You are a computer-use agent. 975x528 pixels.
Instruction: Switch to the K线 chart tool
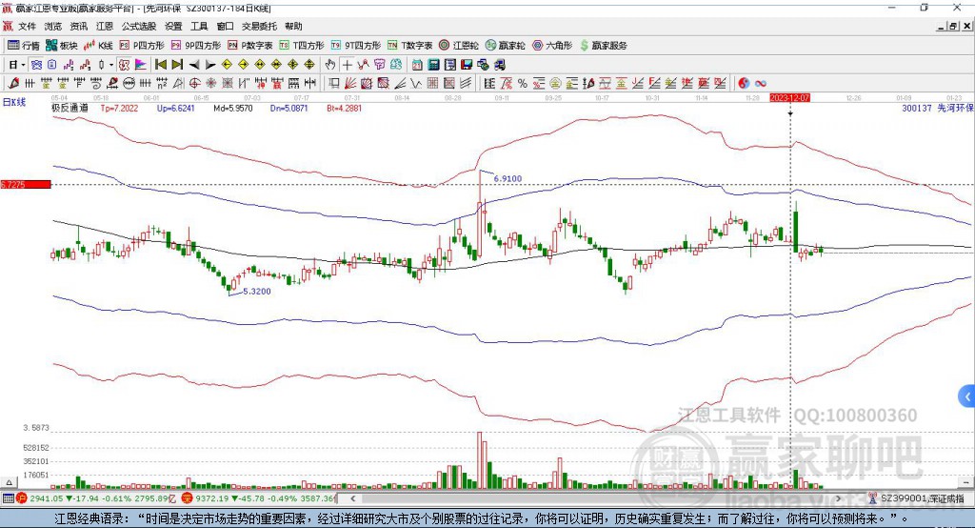[98, 46]
